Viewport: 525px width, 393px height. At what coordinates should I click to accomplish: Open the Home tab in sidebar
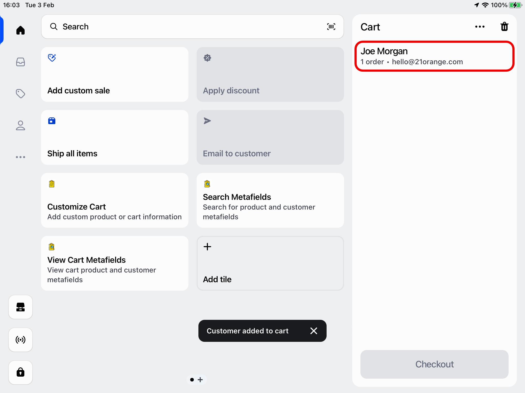[x=21, y=30]
